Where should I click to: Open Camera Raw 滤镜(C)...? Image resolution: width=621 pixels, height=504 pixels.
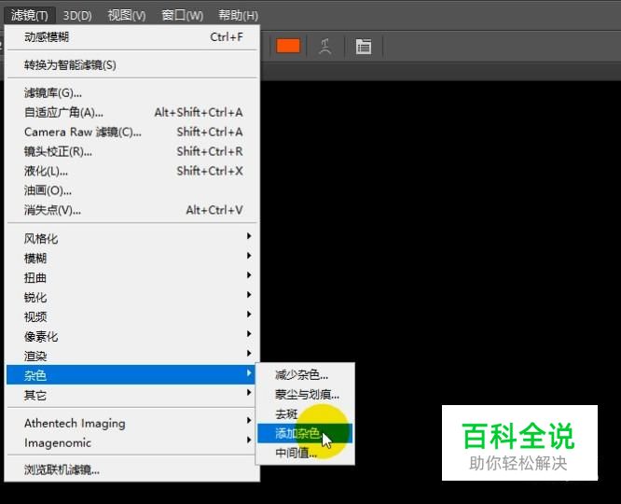coord(133,132)
